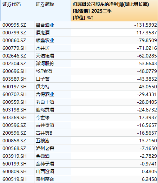Screen dimensions: 158x183
Task: Select value cell -43.0550
Action: [x=114, y=87]
